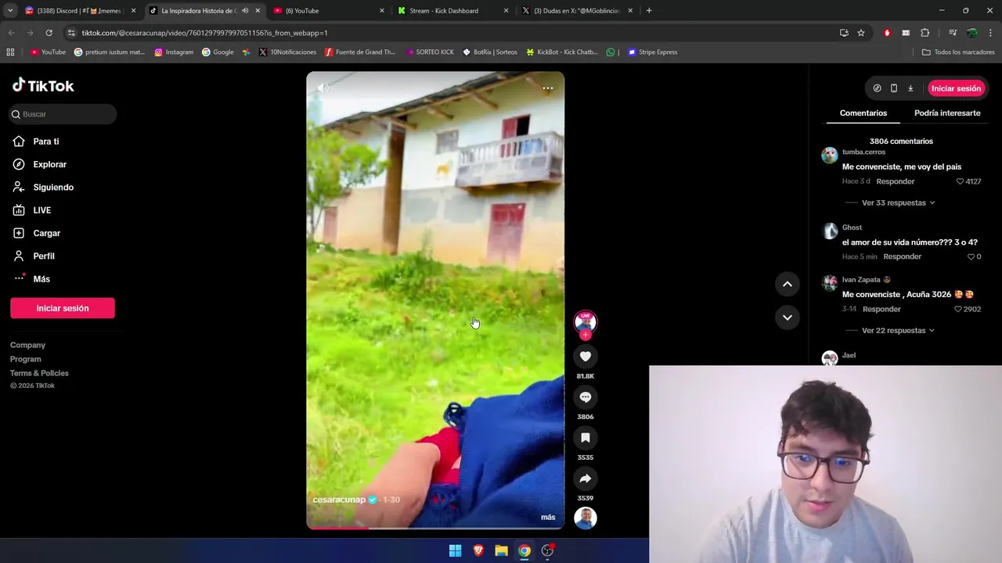Switch to Comentarios tab
This screenshot has height=563, width=1002.
[x=863, y=113]
